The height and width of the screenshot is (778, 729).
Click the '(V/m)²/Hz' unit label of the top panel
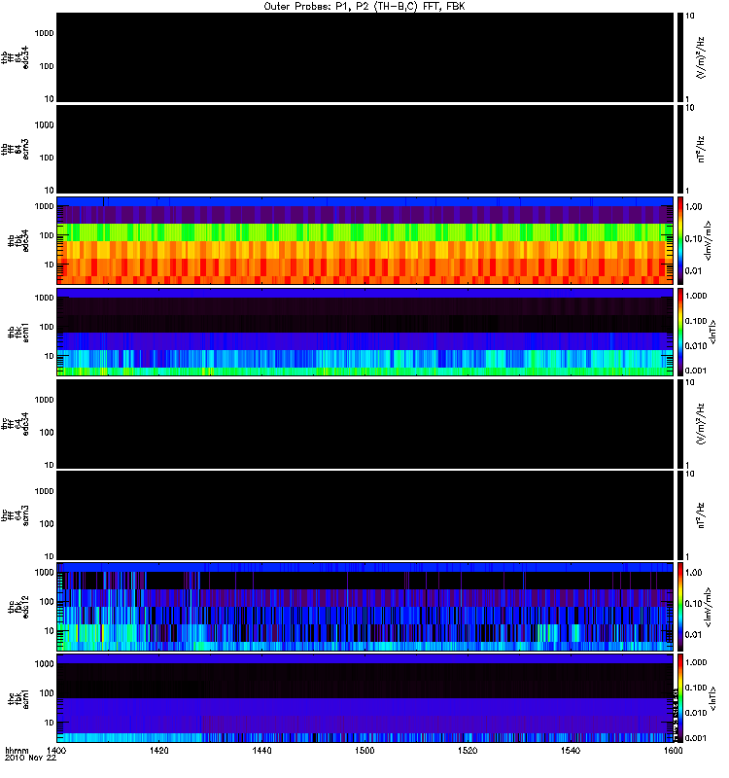coord(701,57)
